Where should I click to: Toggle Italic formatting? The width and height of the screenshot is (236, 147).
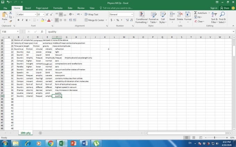click(x=23, y=20)
